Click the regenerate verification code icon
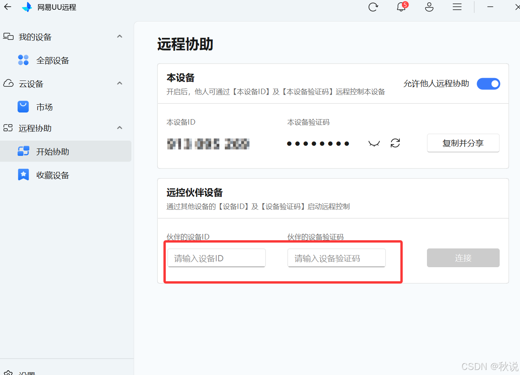 pos(395,143)
